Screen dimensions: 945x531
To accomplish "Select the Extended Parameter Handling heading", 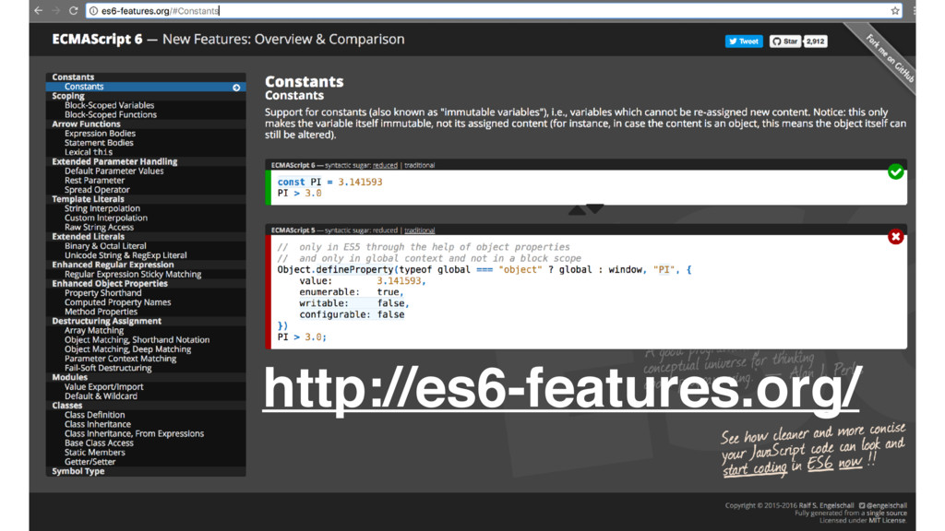I will click(114, 161).
